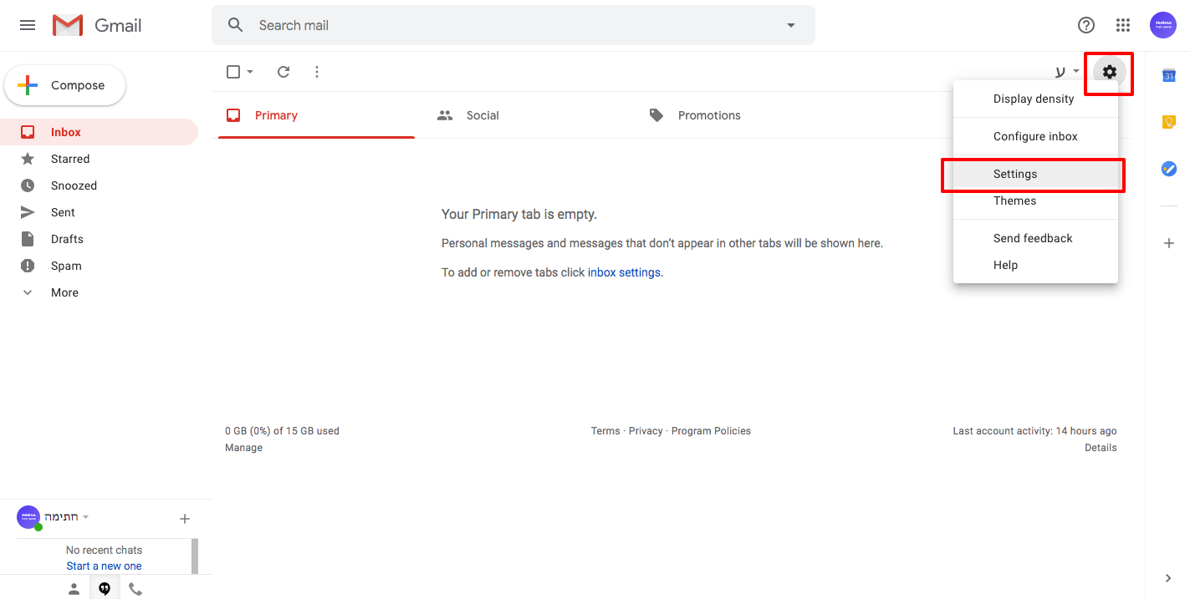1190x599 pixels.
Task: Start a phone call from the chat panel
Action: 135,587
